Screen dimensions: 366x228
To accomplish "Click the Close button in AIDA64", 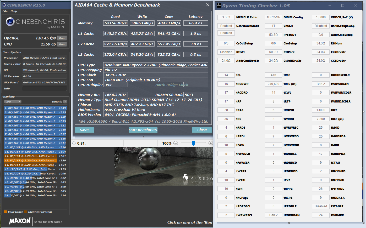I will click(202, 130).
